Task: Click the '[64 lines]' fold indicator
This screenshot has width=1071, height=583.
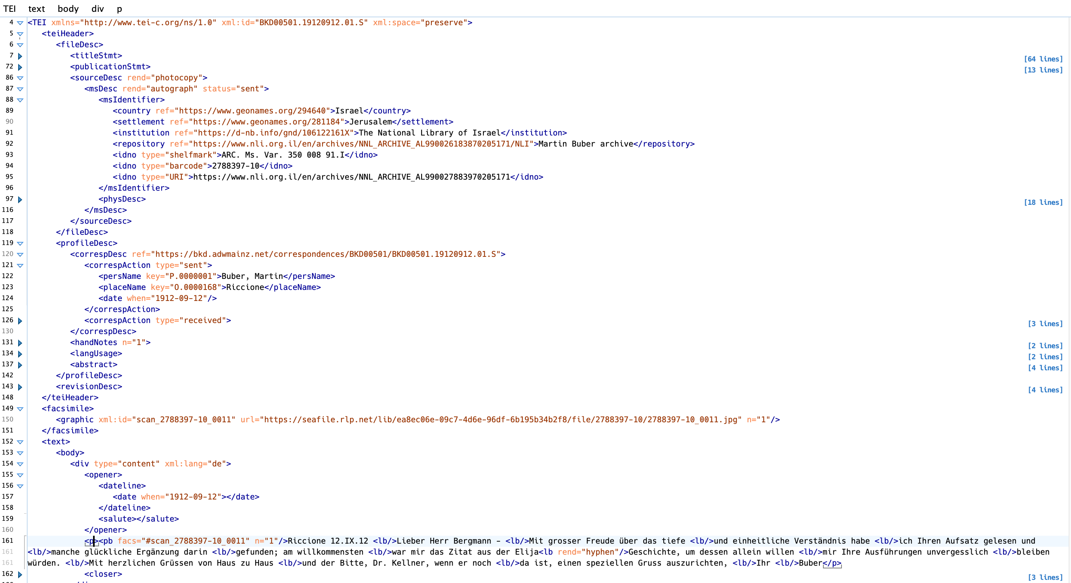Action: [1043, 59]
